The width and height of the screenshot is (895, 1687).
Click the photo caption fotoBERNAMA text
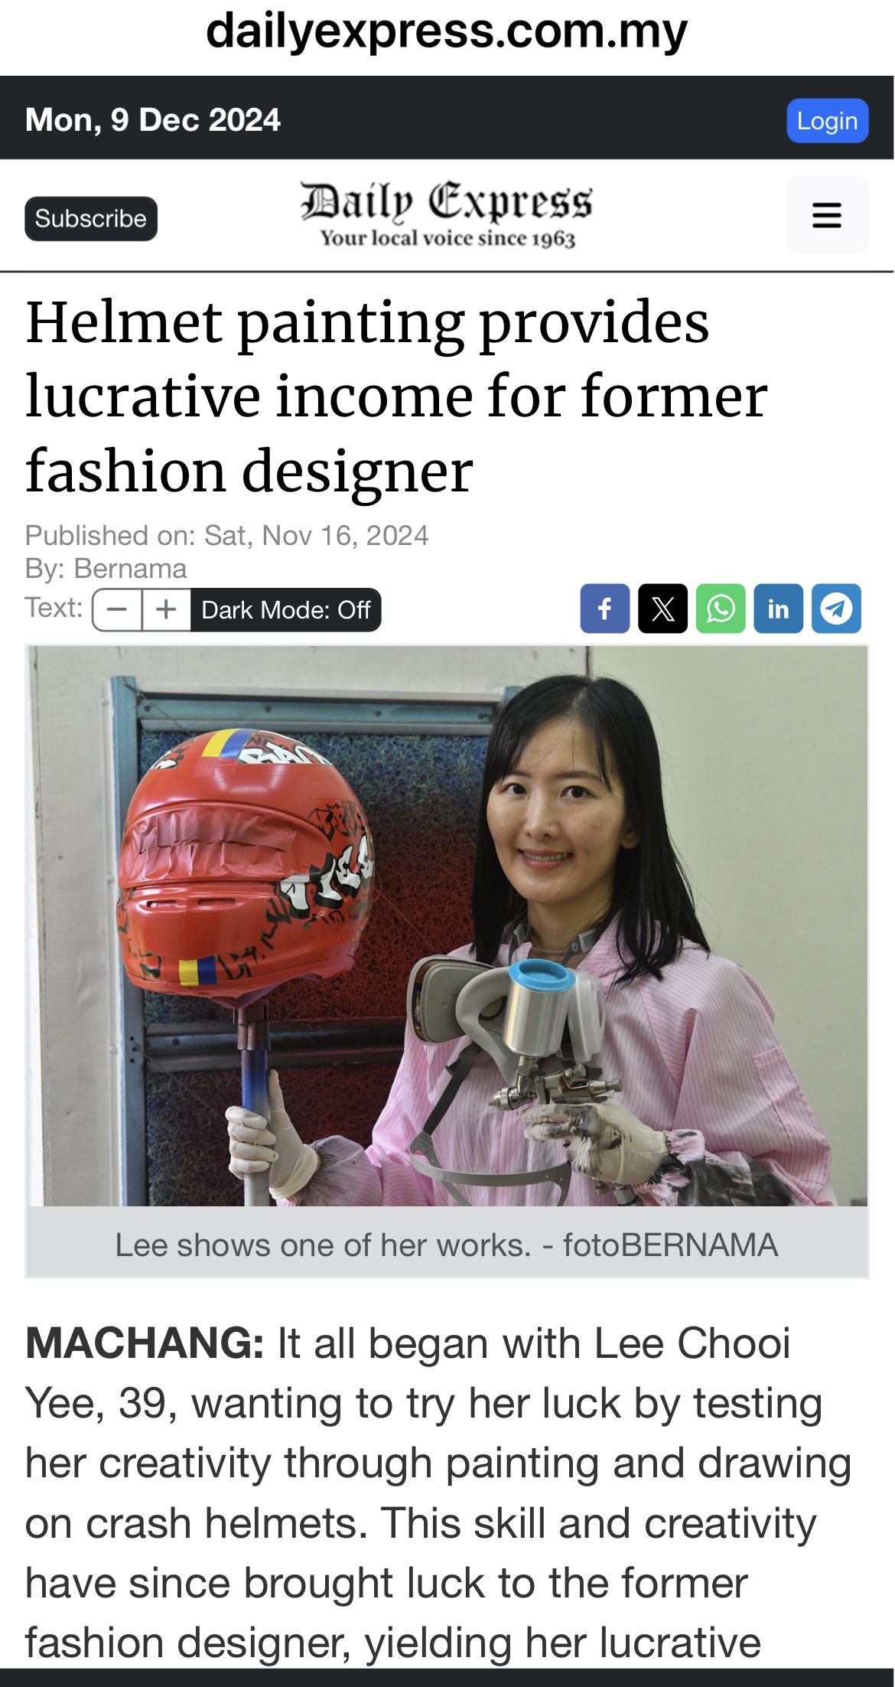click(x=671, y=1245)
